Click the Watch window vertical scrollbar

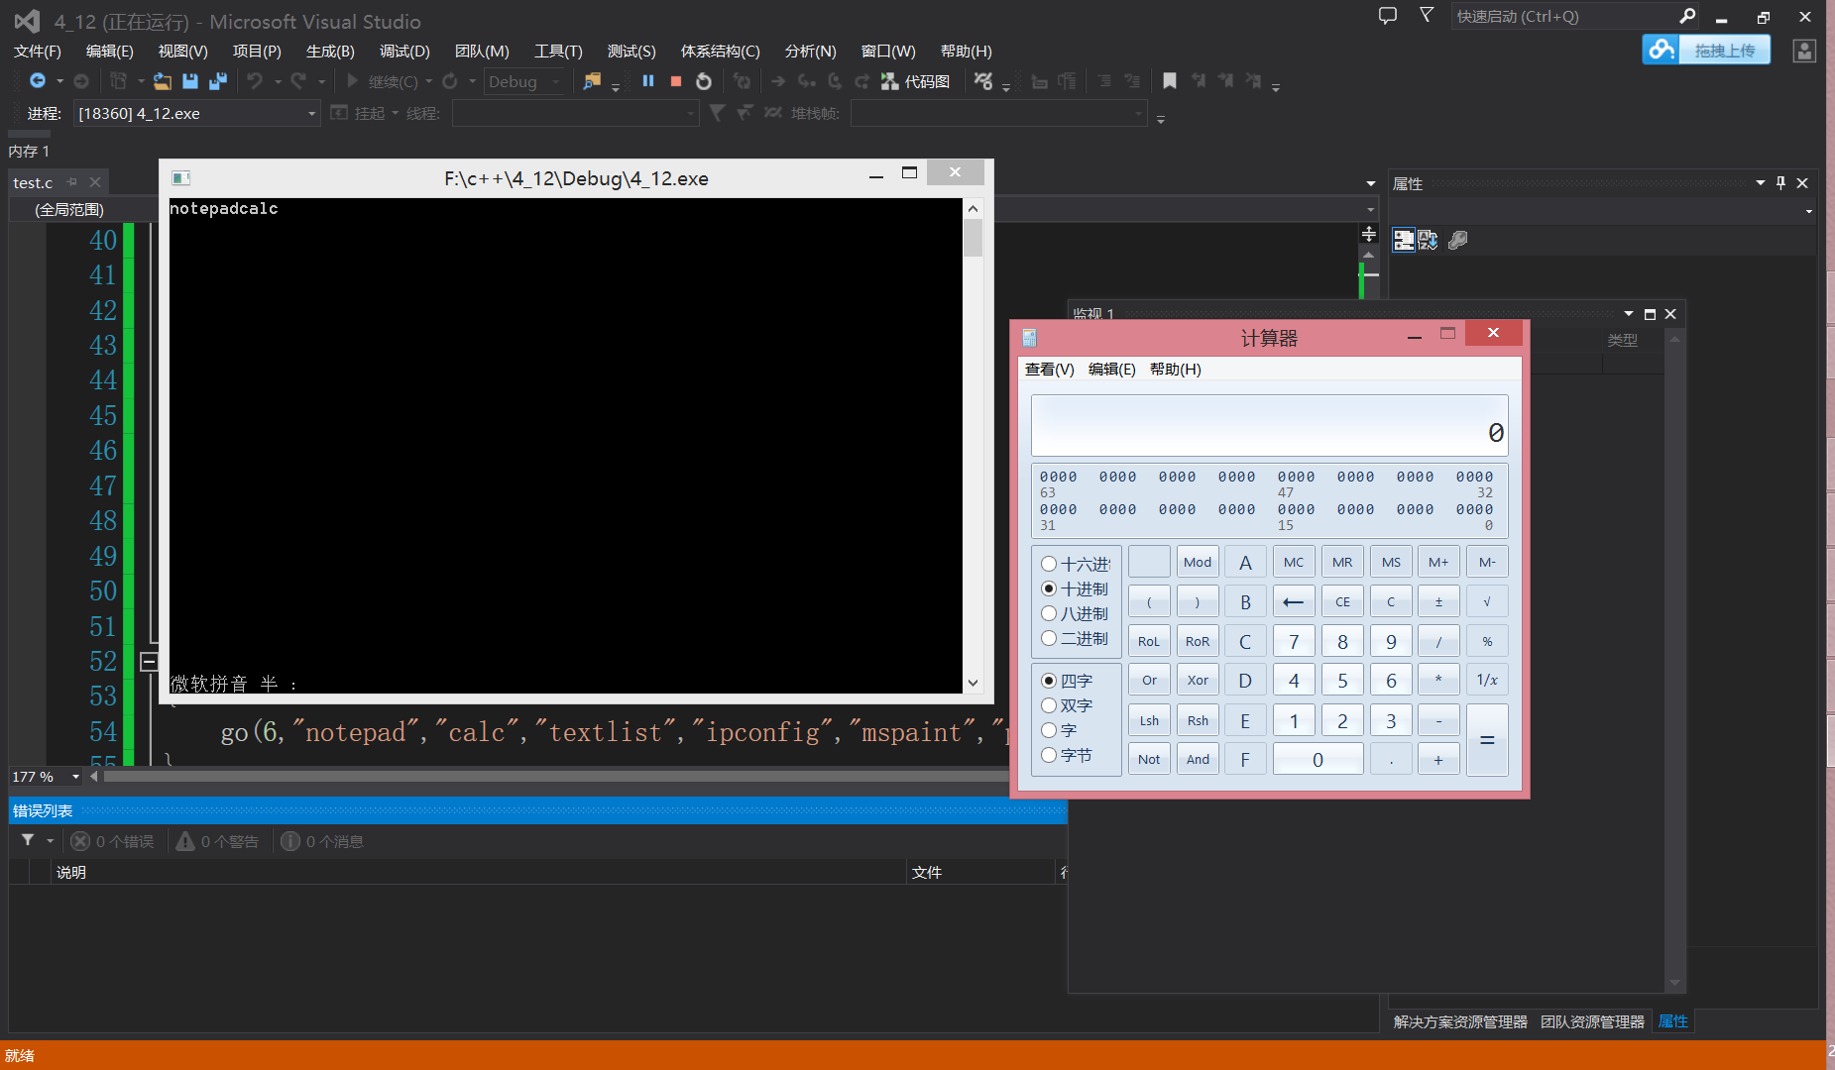1674,661
